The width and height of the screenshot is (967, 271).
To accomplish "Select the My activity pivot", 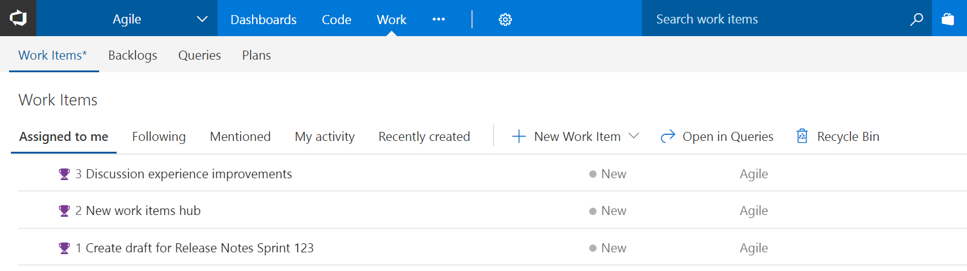I will [x=325, y=137].
